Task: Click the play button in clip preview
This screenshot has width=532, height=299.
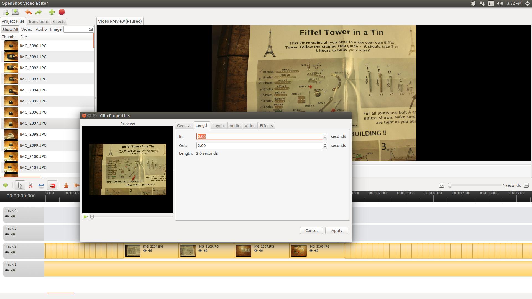Action: pos(85,217)
